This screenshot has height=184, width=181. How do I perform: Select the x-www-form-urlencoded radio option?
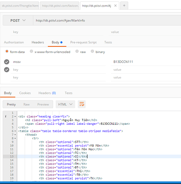point(31,51)
